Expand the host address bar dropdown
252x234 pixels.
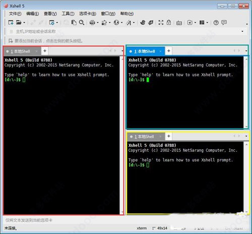pos(242,31)
